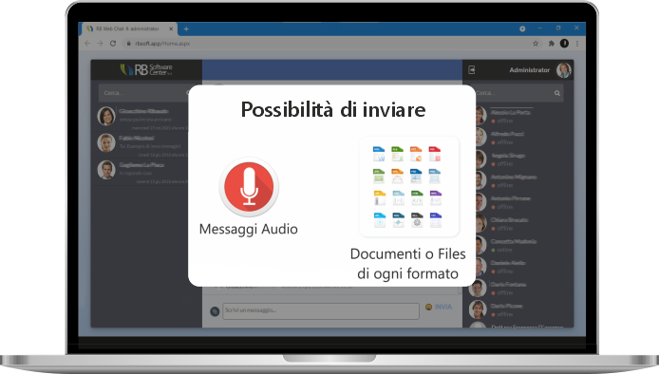Screen dimensions: 659x374
Task: Click the RB Software Center logo
Action: tap(146, 69)
